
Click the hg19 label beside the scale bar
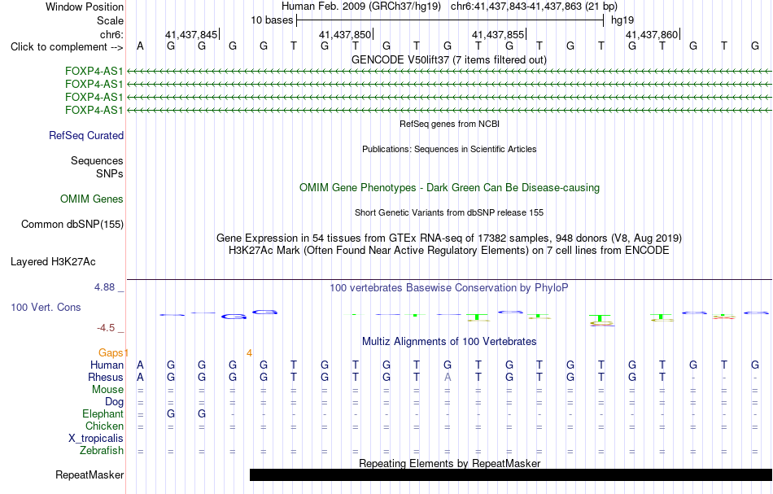[622, 20]
